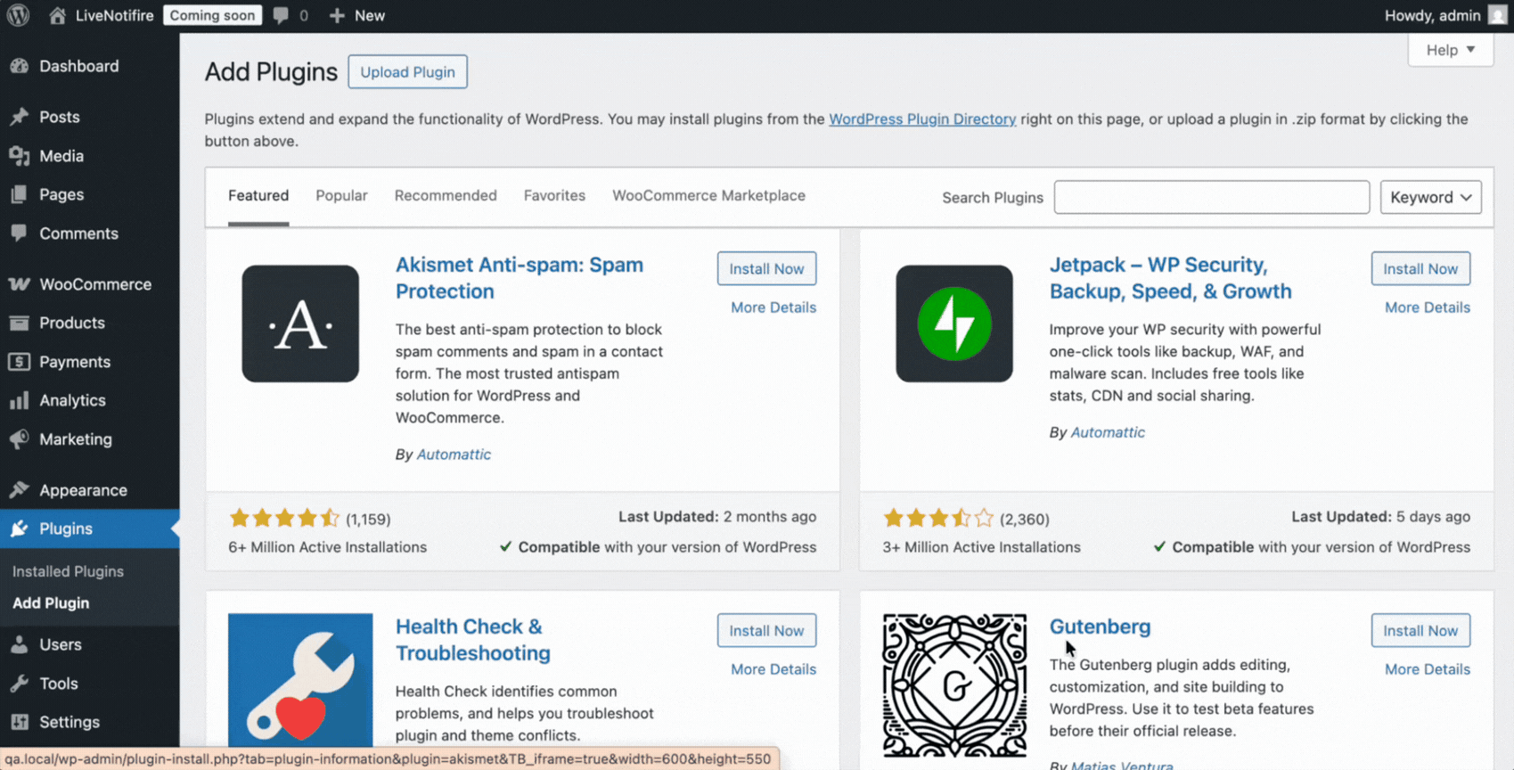Open More Details for Jetpack
Viewport: 1514px width, 770px height.
pyautogui.click(x=1428, y=307)
